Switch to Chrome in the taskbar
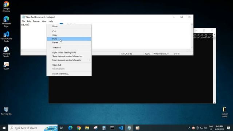This screenshot has width=233, height=131. click(79, 128)
